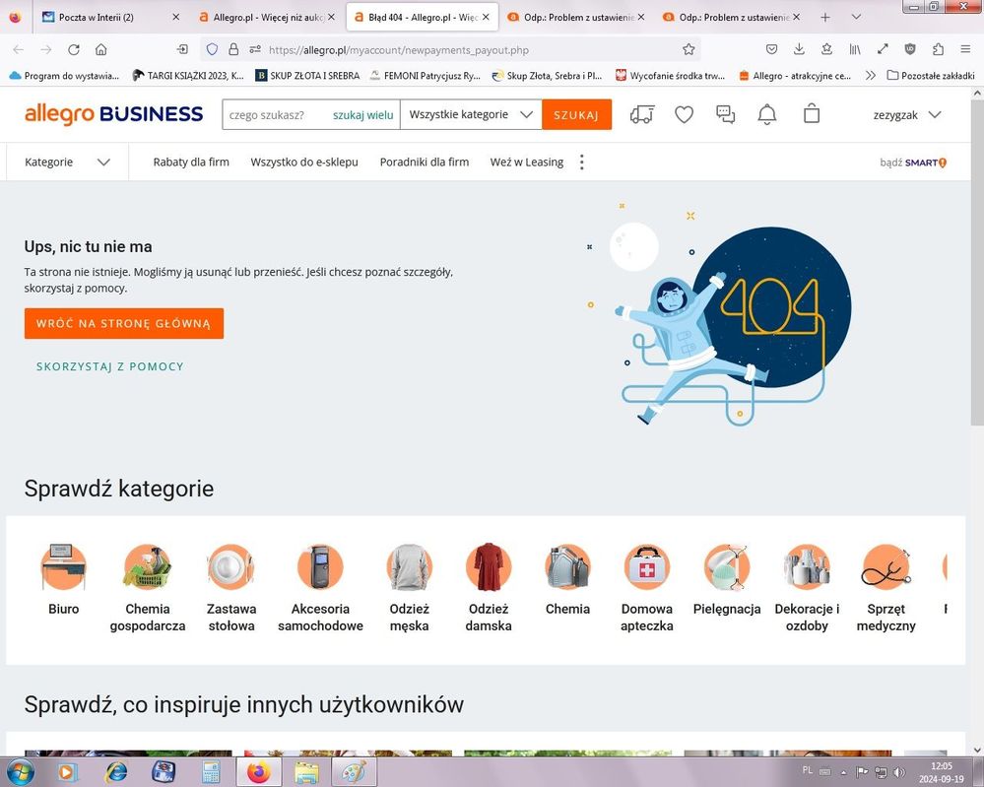
Task: Open the Allegro delivery truck icon
Action: click(x=642, y=115)
